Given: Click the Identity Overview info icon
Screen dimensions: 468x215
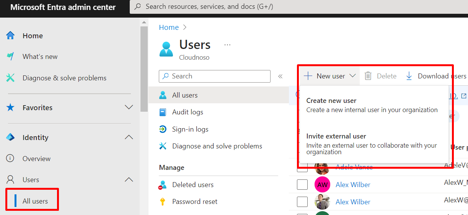Looking at the screenshot, I should (x=10, y=158).
